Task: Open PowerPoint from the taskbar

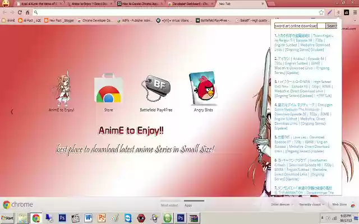Action: [x=102, y=218]
